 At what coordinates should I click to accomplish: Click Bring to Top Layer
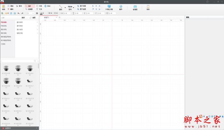click(x=81, y=6)
